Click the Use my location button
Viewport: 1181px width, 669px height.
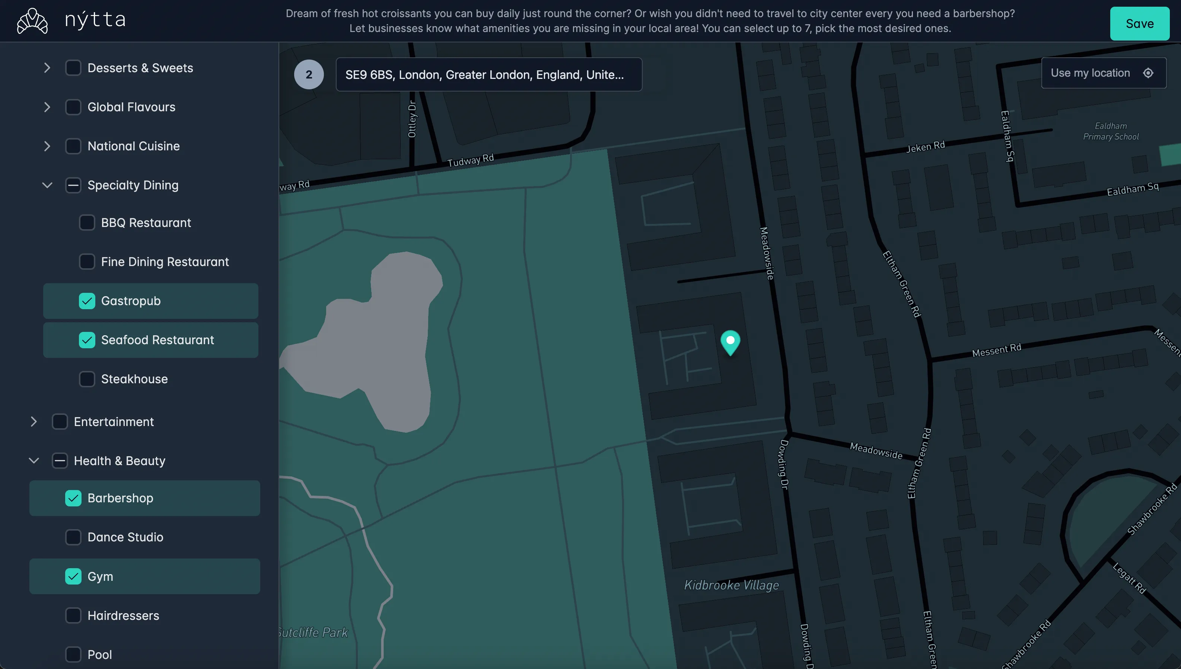pos(1090,73)
